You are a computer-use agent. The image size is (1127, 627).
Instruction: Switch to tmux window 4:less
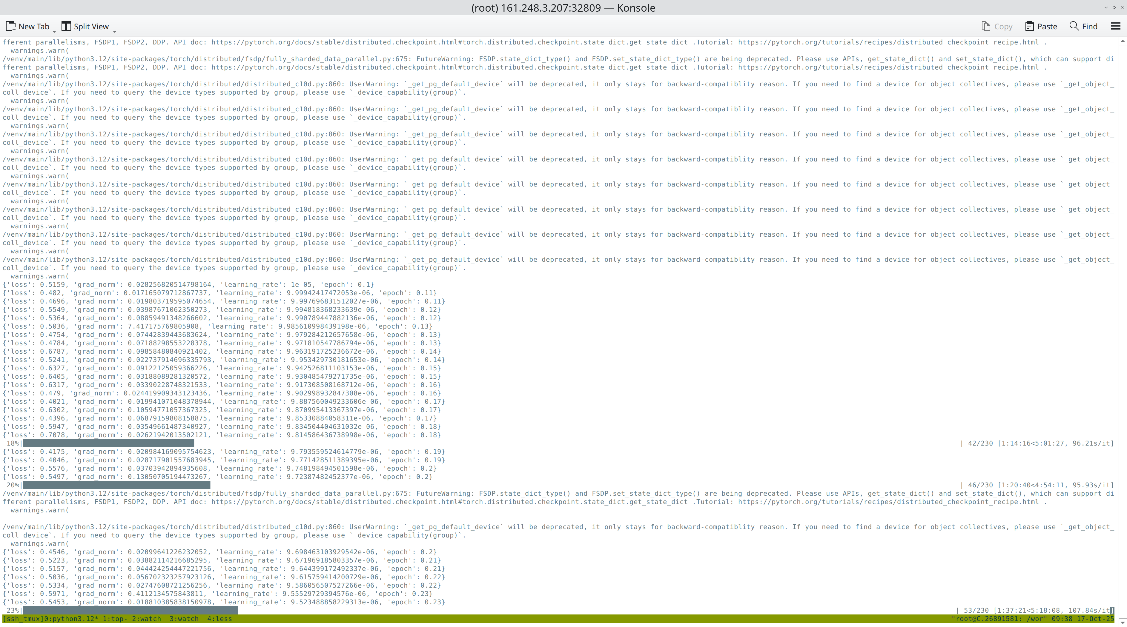[x=219, y=619]
